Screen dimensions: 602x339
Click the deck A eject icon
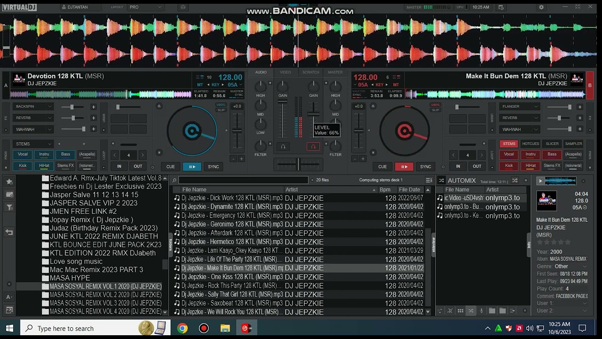[x=159, y=106]
